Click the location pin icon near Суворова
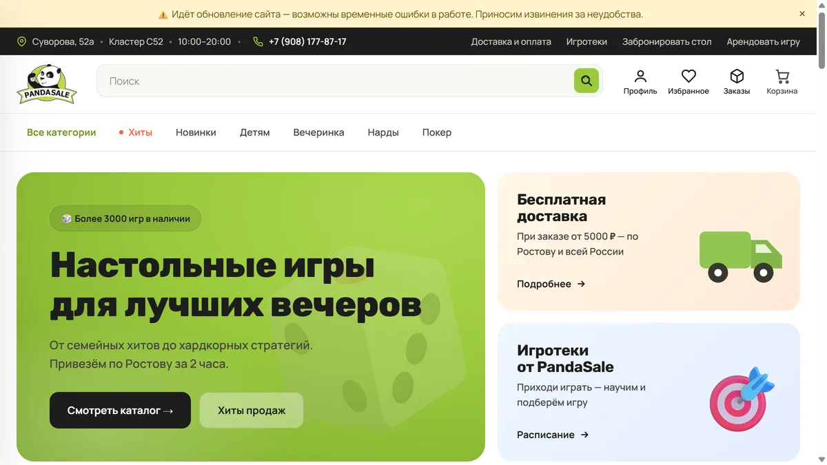 coord(21,41)
